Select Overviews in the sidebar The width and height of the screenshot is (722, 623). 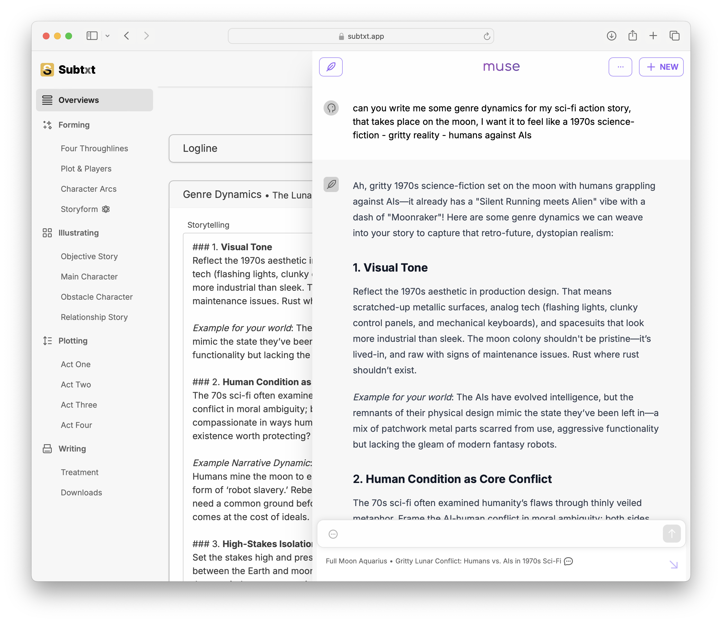(x=95, y=100)
